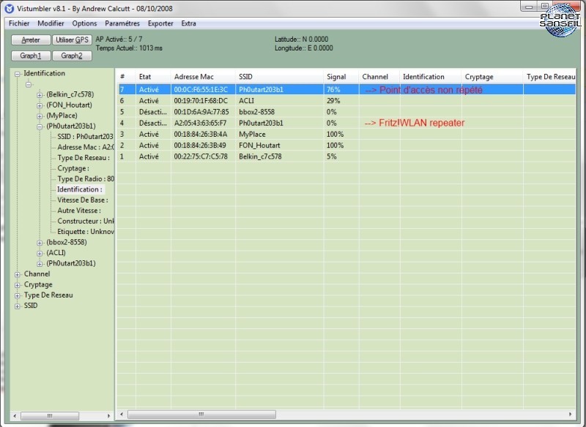Sort table by the # column header
Viewport: 586px width, 427px height.
[126, 77]
